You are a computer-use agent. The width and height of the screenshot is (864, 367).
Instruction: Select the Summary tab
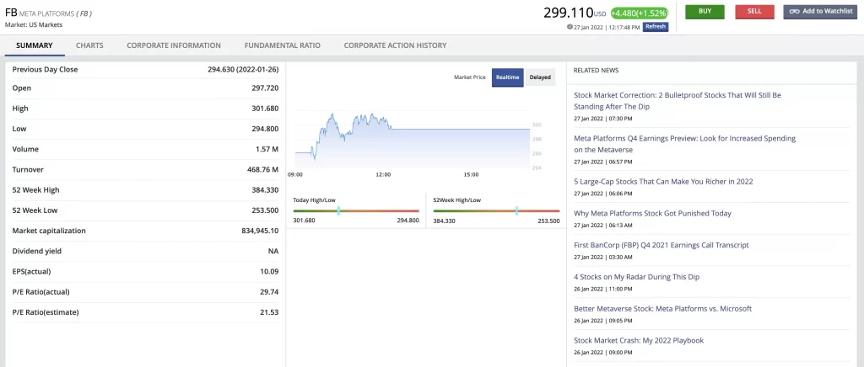tap(35, 45)
